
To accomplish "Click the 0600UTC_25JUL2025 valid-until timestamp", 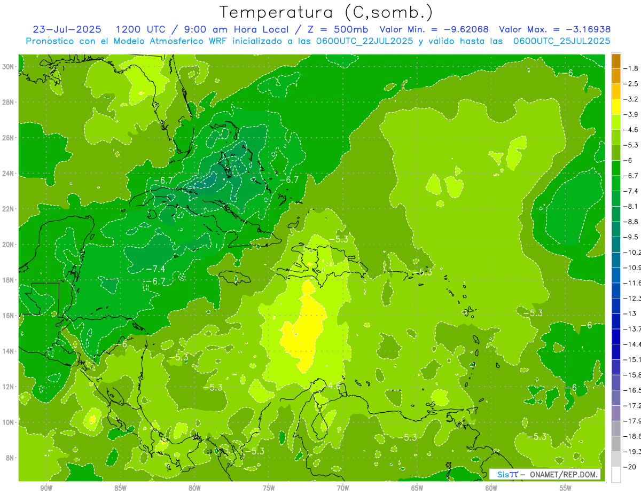I will (561, 41).
